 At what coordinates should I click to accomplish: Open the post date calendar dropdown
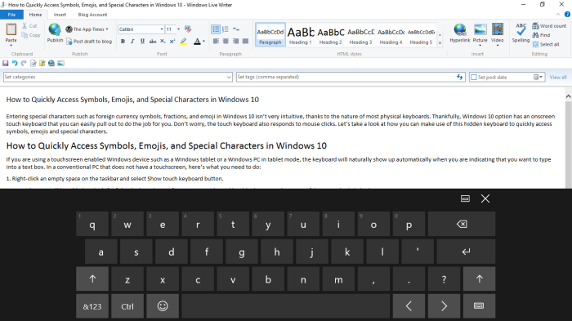pos(538,77)
